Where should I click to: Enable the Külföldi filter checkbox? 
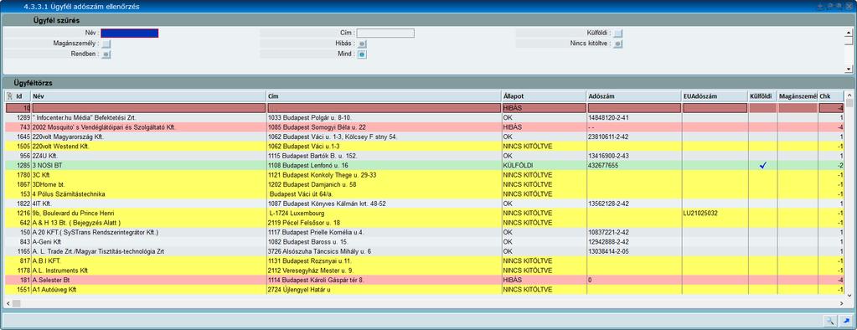coord(617,34)
